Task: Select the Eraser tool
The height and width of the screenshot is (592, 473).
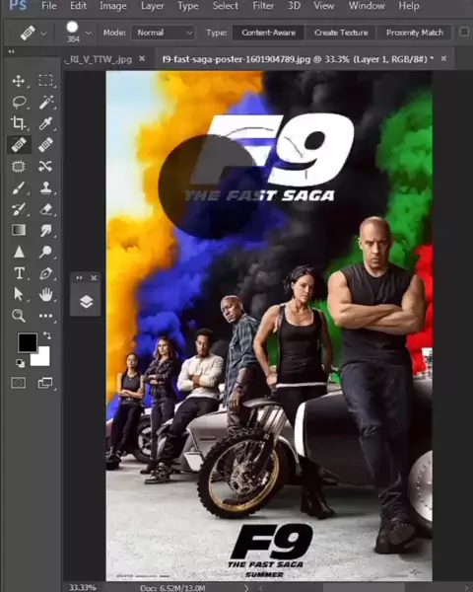Action: pyautogui.click(x=46, y=209)
